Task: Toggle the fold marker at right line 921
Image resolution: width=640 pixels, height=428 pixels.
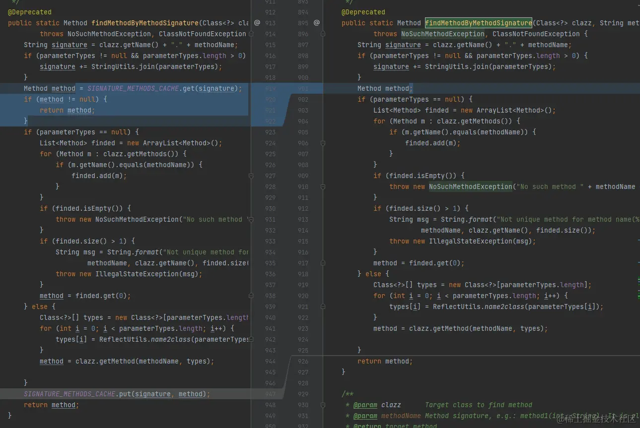Action: (323, 306)
